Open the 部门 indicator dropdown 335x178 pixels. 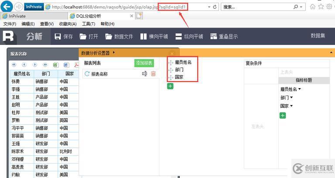[291, 97]
